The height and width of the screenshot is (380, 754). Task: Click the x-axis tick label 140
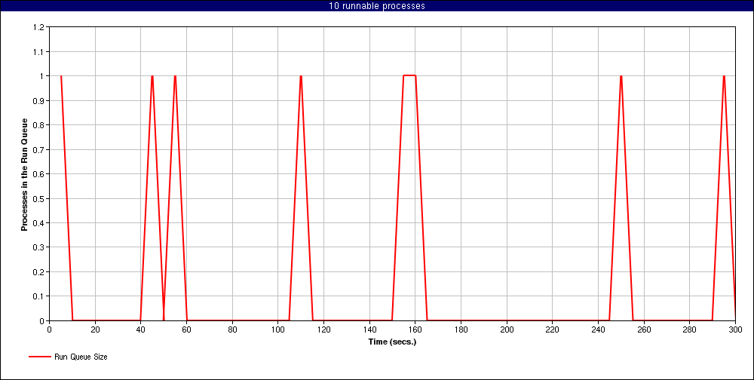click(369, 329)
